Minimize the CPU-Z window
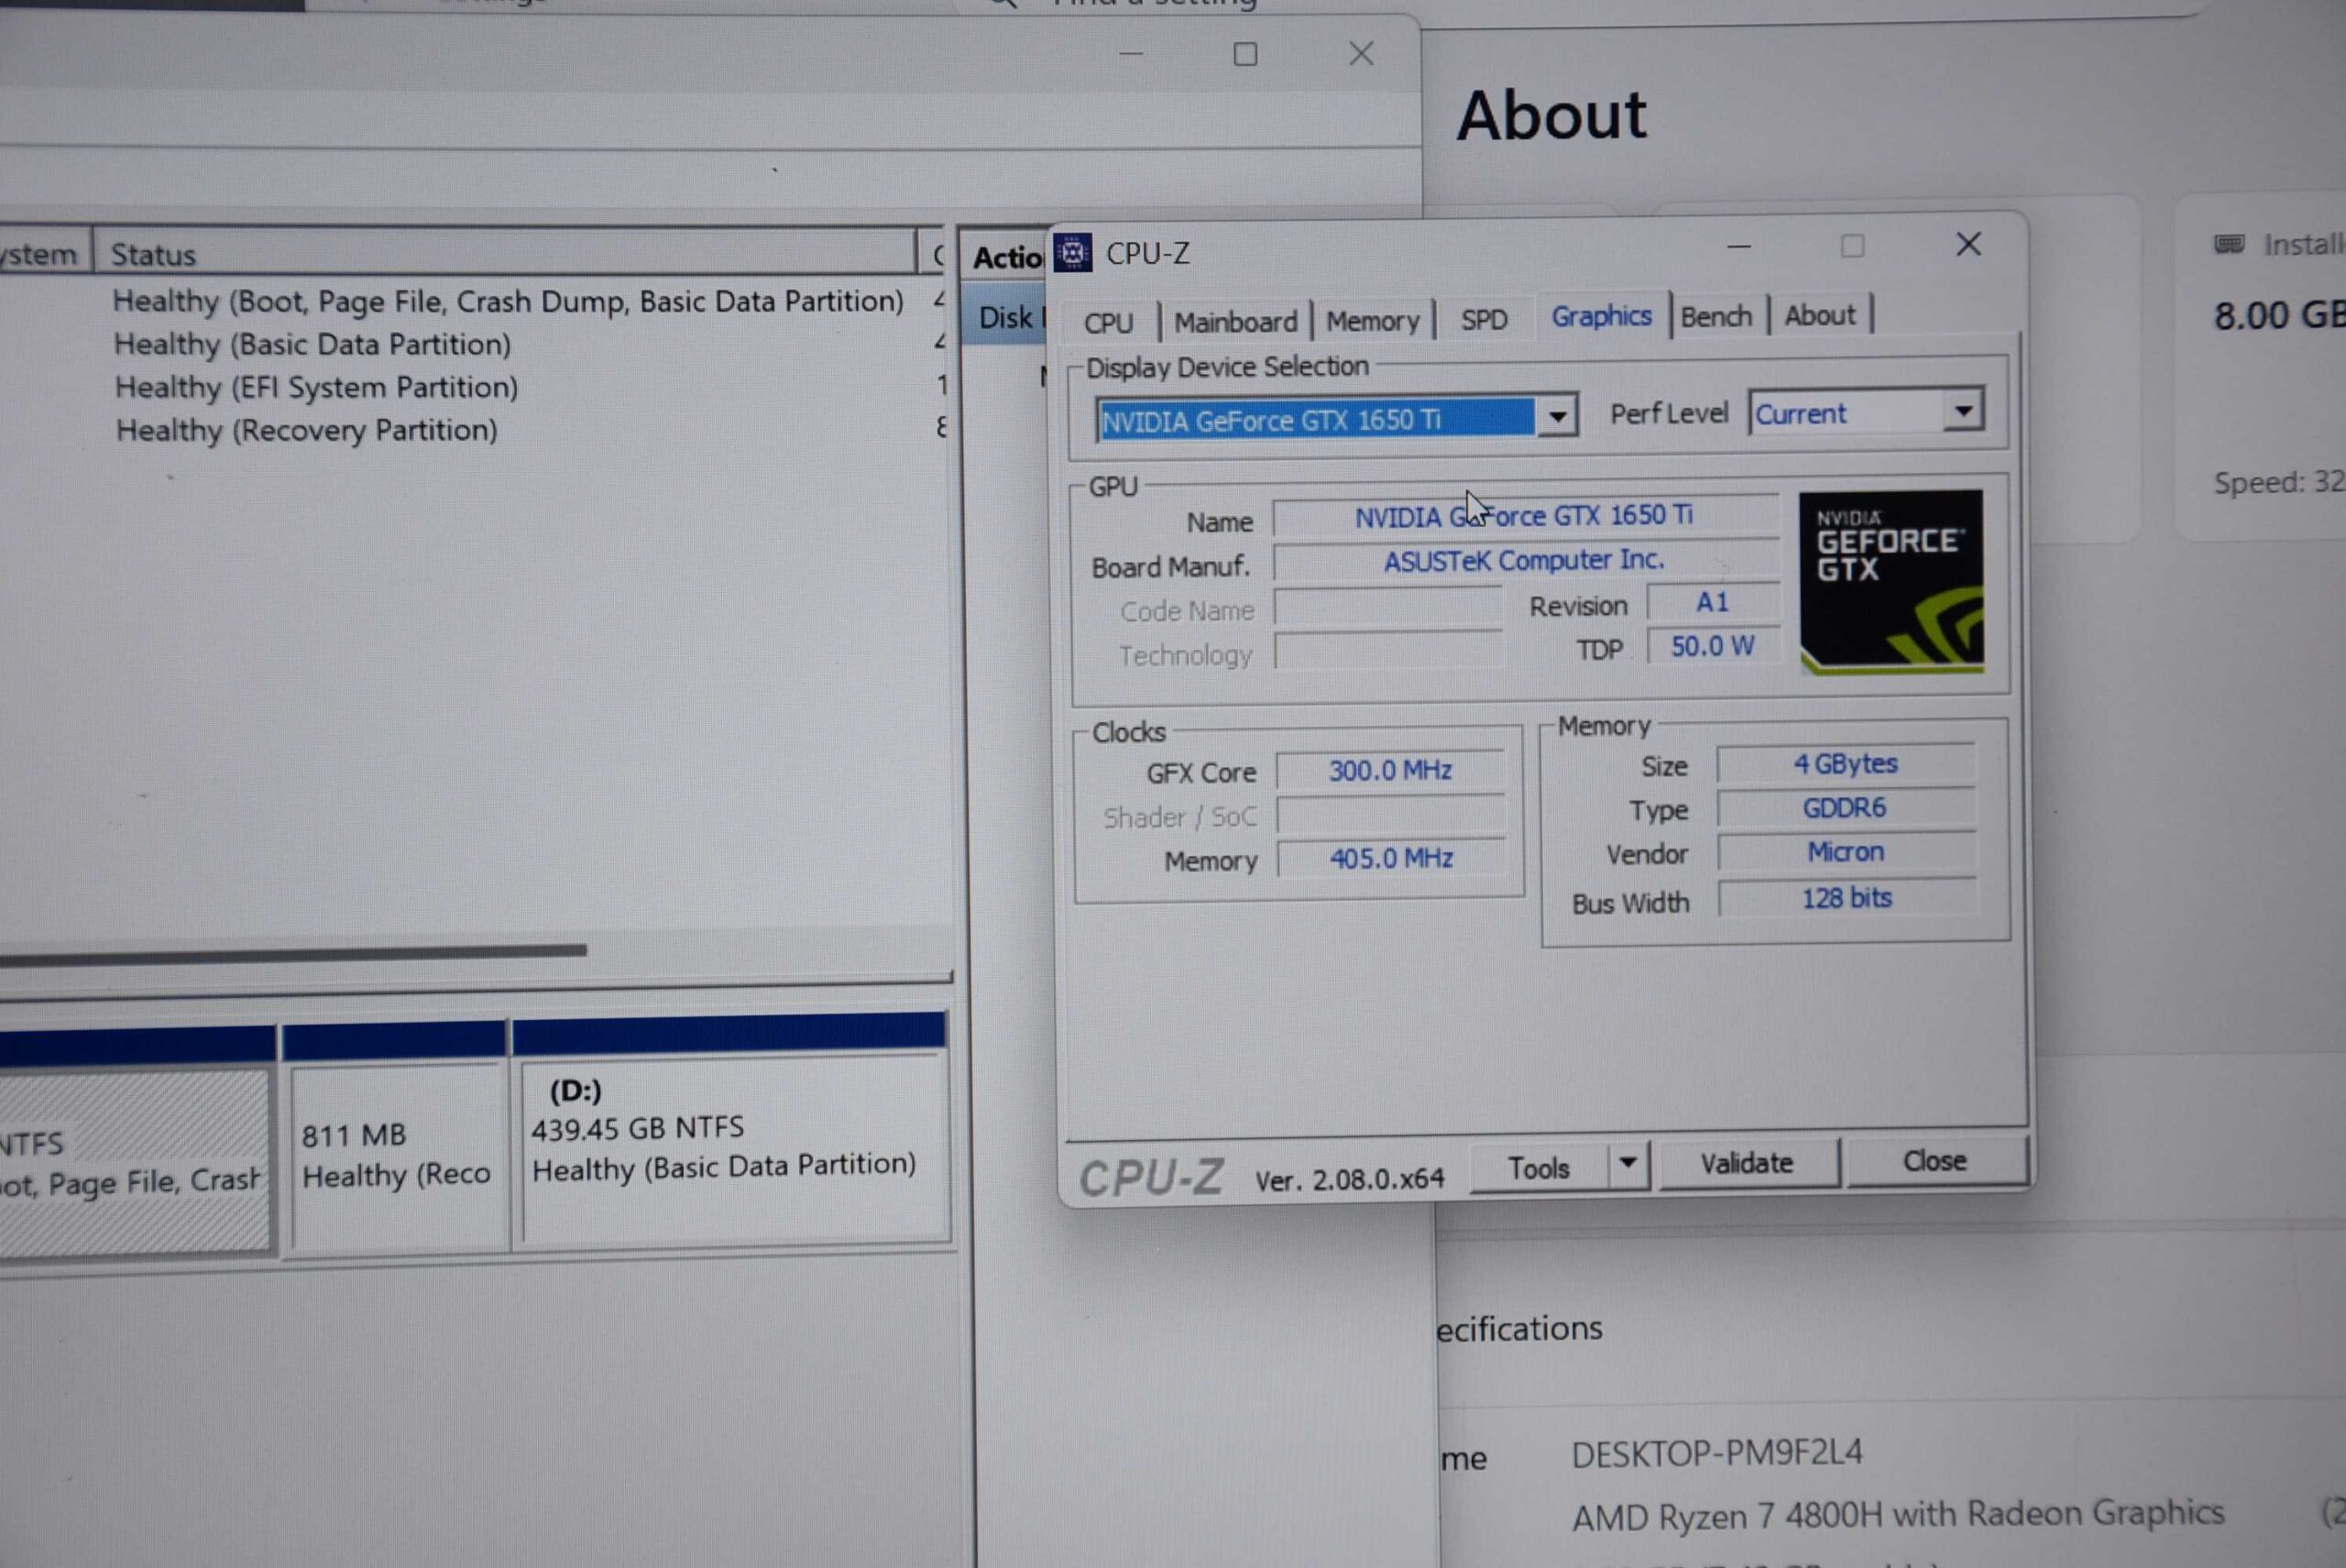Image resolution: width=2346 pixels, height=1568 pixels. 1739,246
